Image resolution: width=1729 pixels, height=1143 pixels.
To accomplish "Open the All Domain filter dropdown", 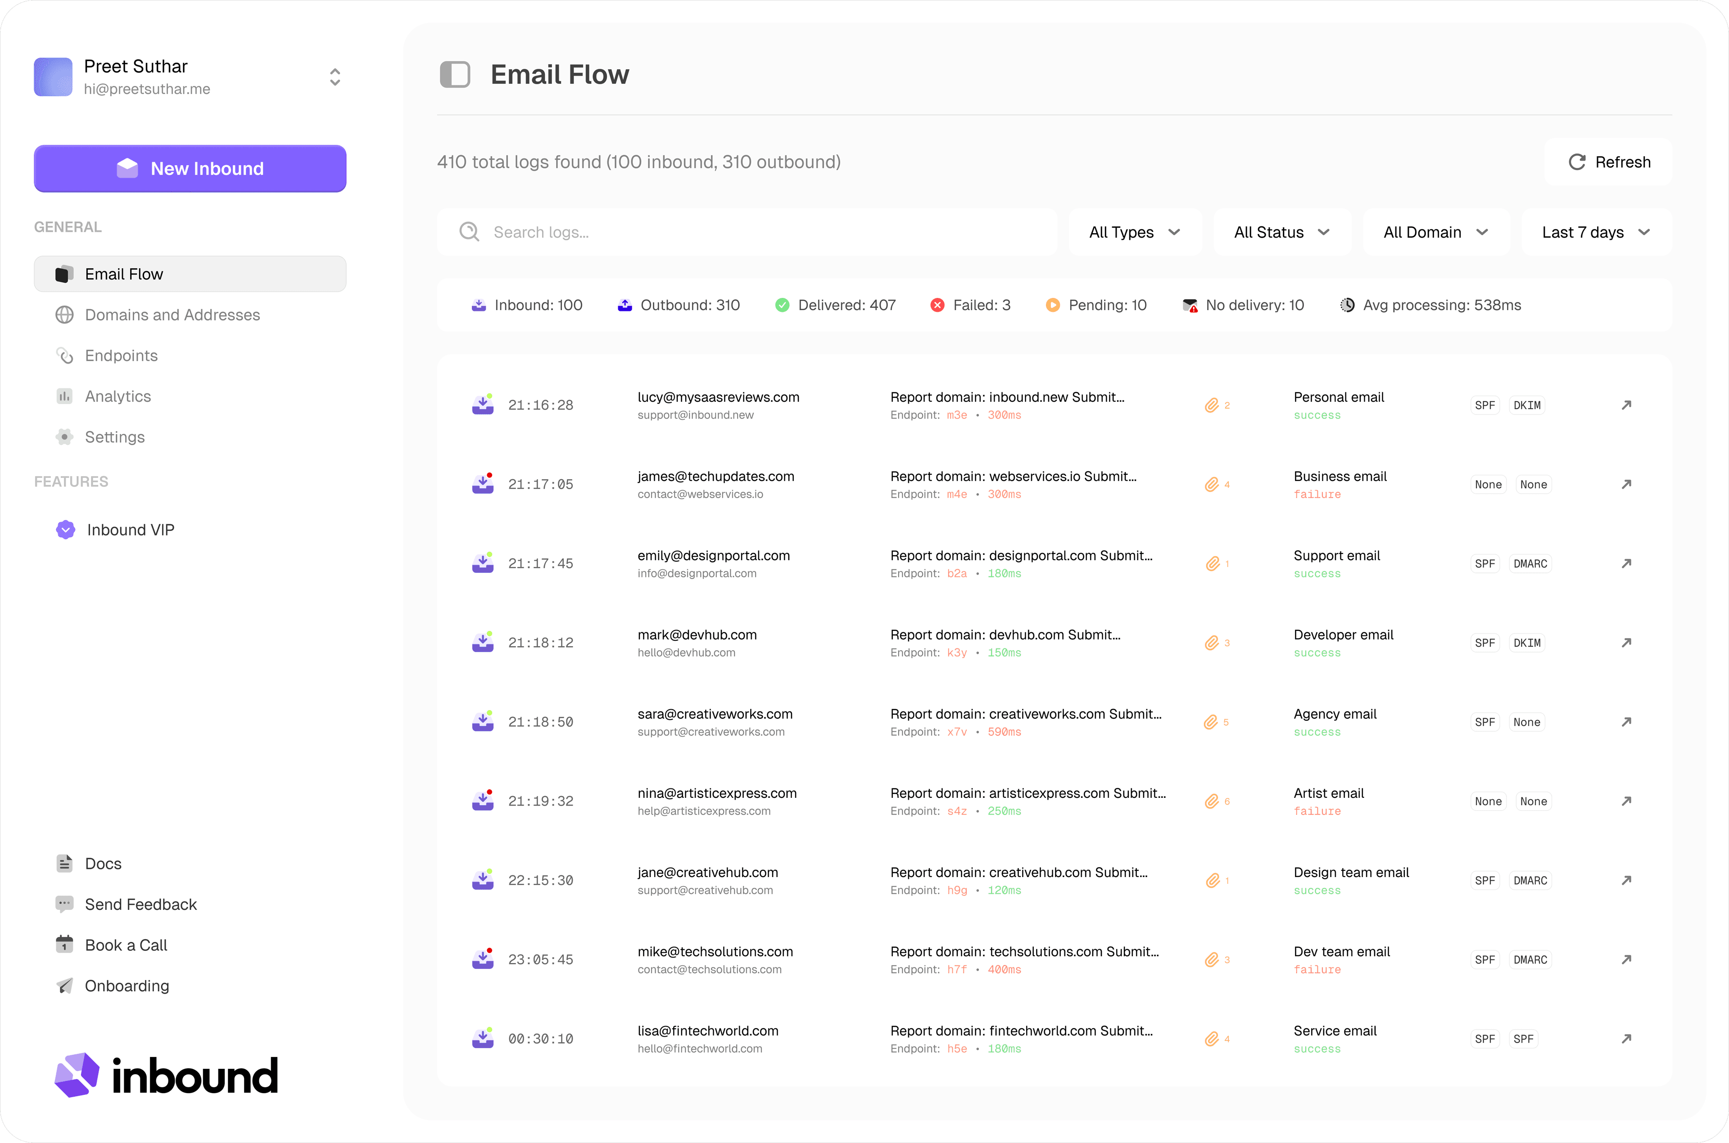I will tap(1435, 233).
